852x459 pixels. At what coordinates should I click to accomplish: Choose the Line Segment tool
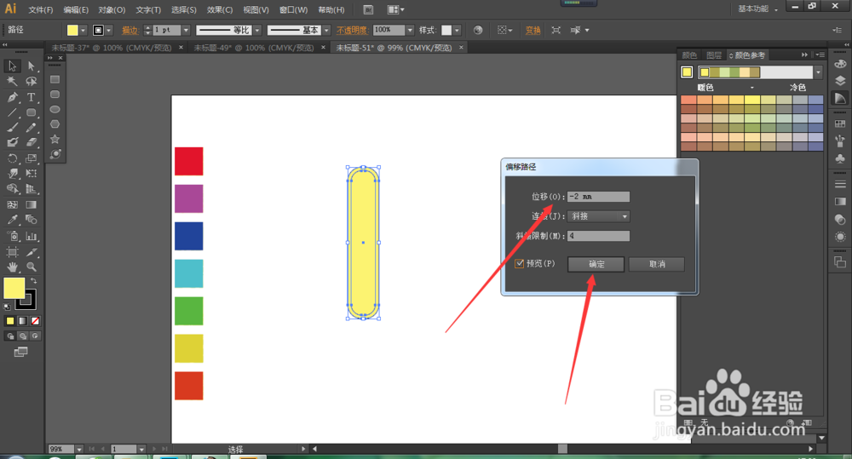point(12,112)
